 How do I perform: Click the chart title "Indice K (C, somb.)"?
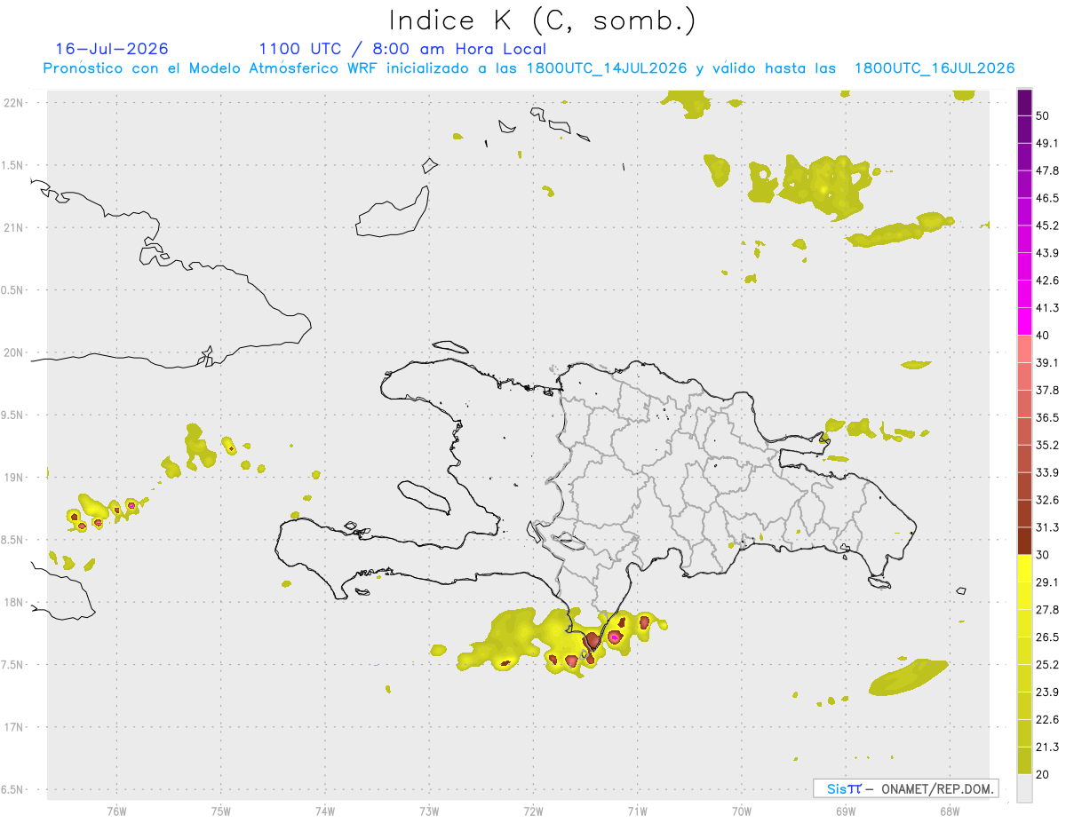click(x=542, y=20)
